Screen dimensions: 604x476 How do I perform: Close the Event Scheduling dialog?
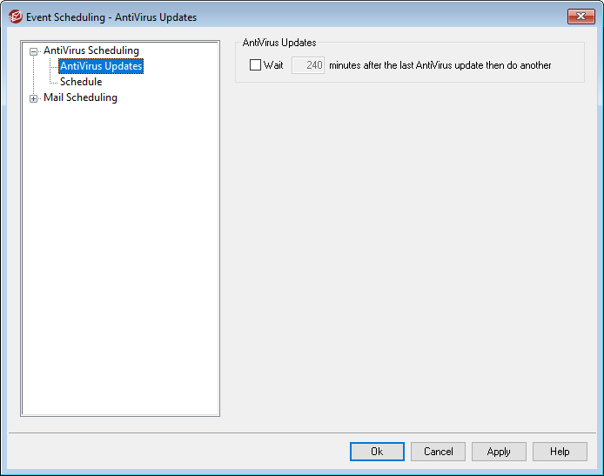pos(581,17)
